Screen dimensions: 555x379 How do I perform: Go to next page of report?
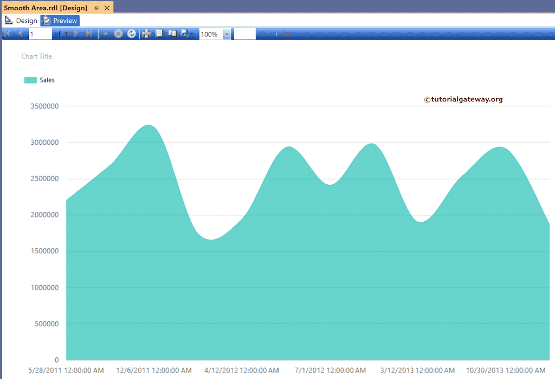point(76,34)
